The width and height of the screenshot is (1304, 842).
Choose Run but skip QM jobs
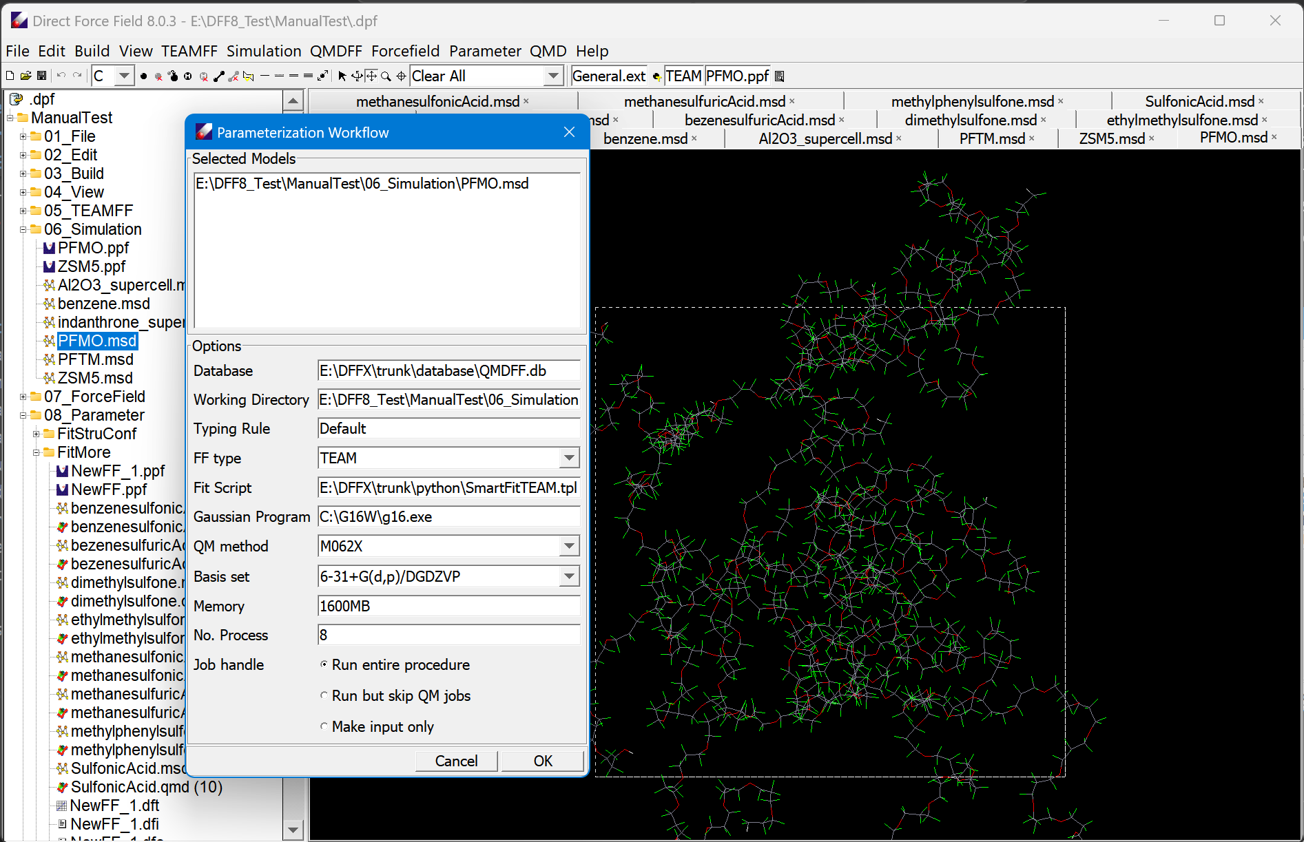(324, 695)
